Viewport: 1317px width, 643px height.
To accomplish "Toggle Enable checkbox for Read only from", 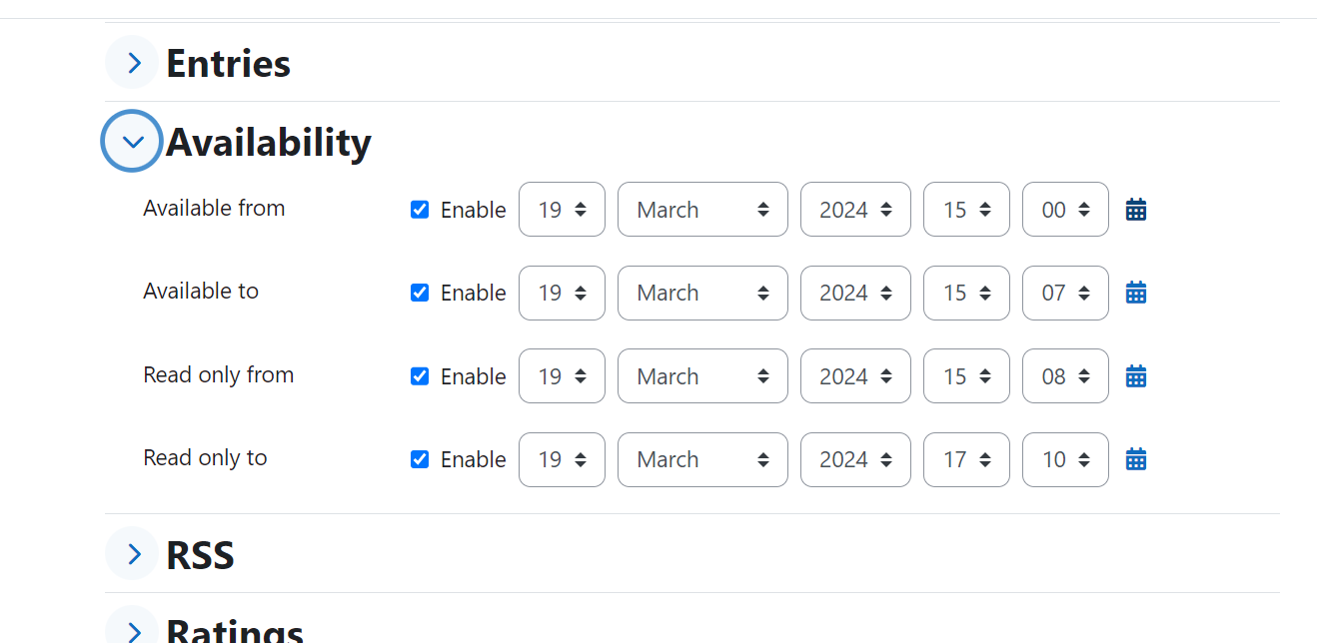I will click(x=420, y=376).
